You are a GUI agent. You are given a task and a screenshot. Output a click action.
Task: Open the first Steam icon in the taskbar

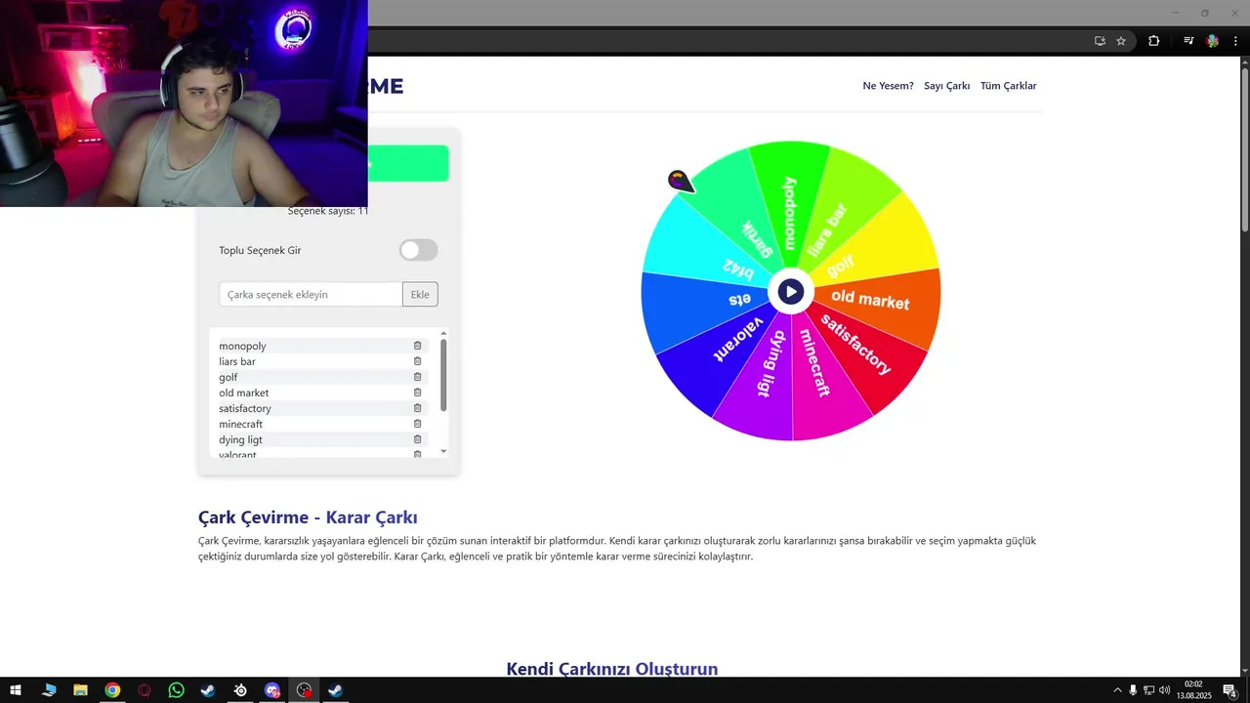pos(208,690)
